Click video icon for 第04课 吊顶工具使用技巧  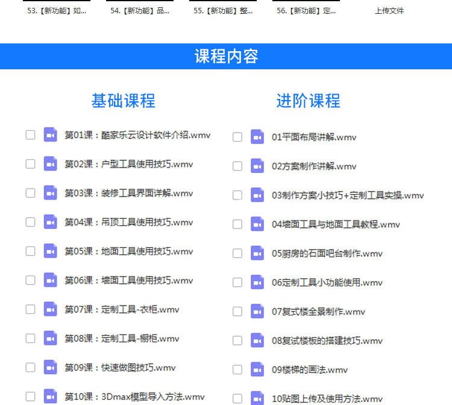click(50, 222)
